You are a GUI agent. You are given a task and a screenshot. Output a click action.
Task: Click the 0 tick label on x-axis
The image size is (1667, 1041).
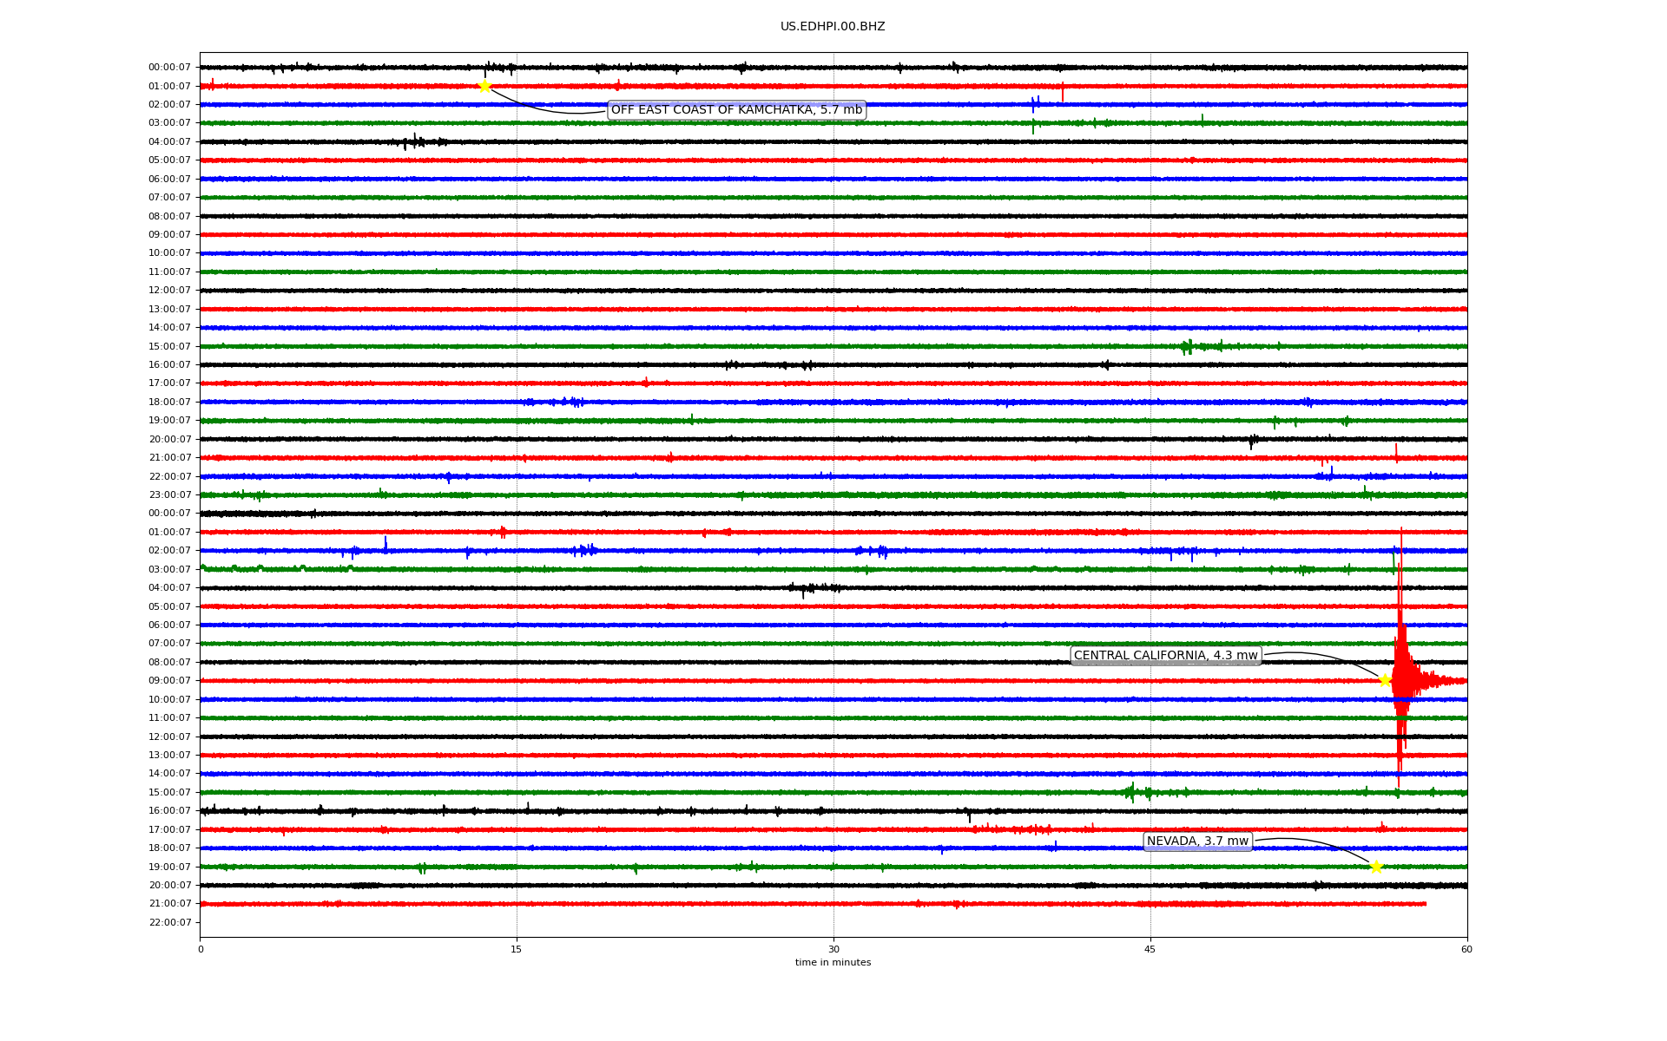[x=201, y=949]
